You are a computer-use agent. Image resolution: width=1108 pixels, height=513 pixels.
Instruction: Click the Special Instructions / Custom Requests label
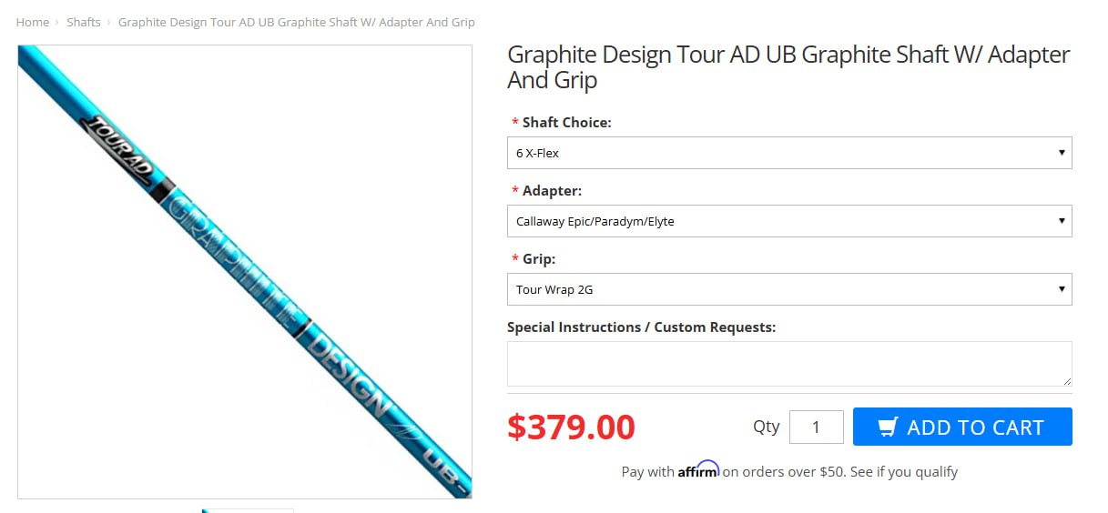click(641, 327)
